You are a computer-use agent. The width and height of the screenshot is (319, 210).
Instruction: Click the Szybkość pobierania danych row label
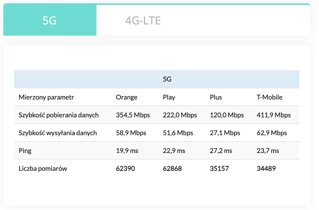point(59,115)
